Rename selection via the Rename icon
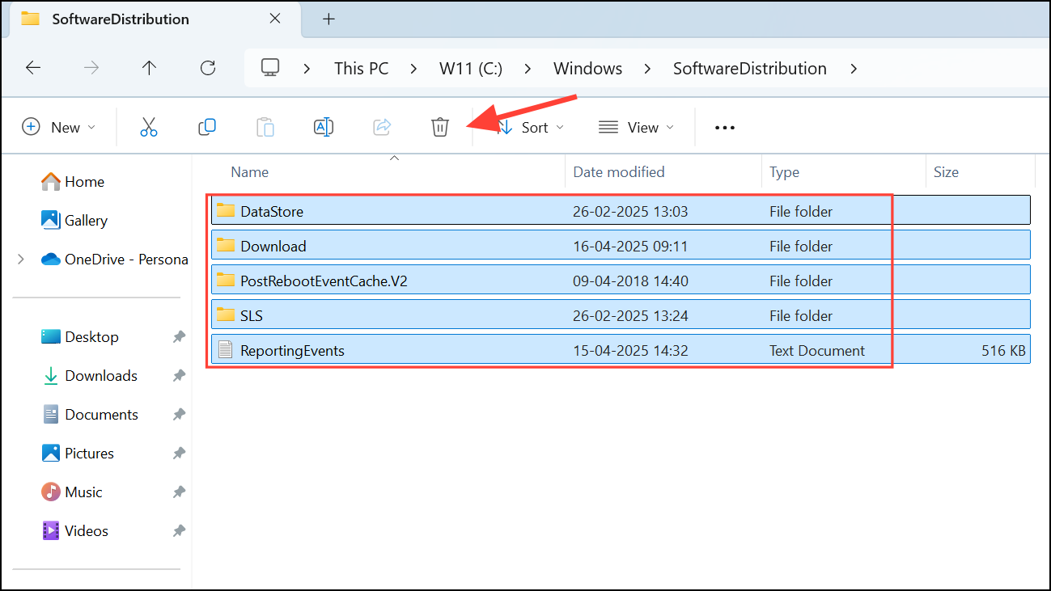 [x=323, y=127]
